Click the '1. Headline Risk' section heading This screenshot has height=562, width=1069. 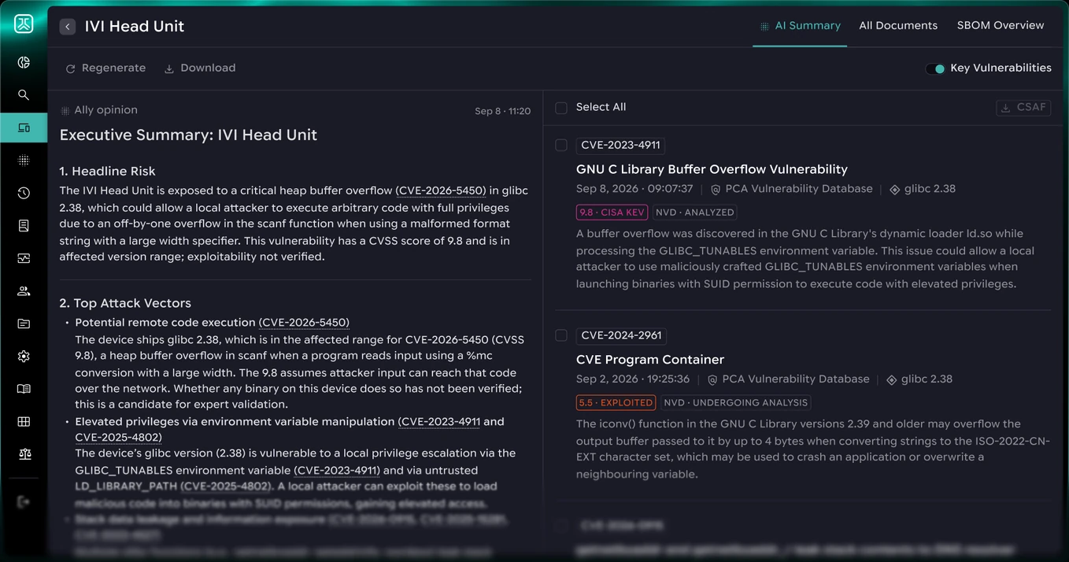coord(107,172)
